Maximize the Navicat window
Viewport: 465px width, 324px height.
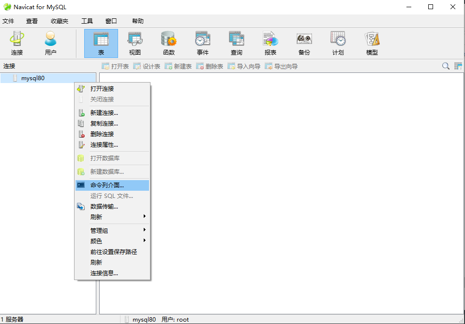pos(431,7)
